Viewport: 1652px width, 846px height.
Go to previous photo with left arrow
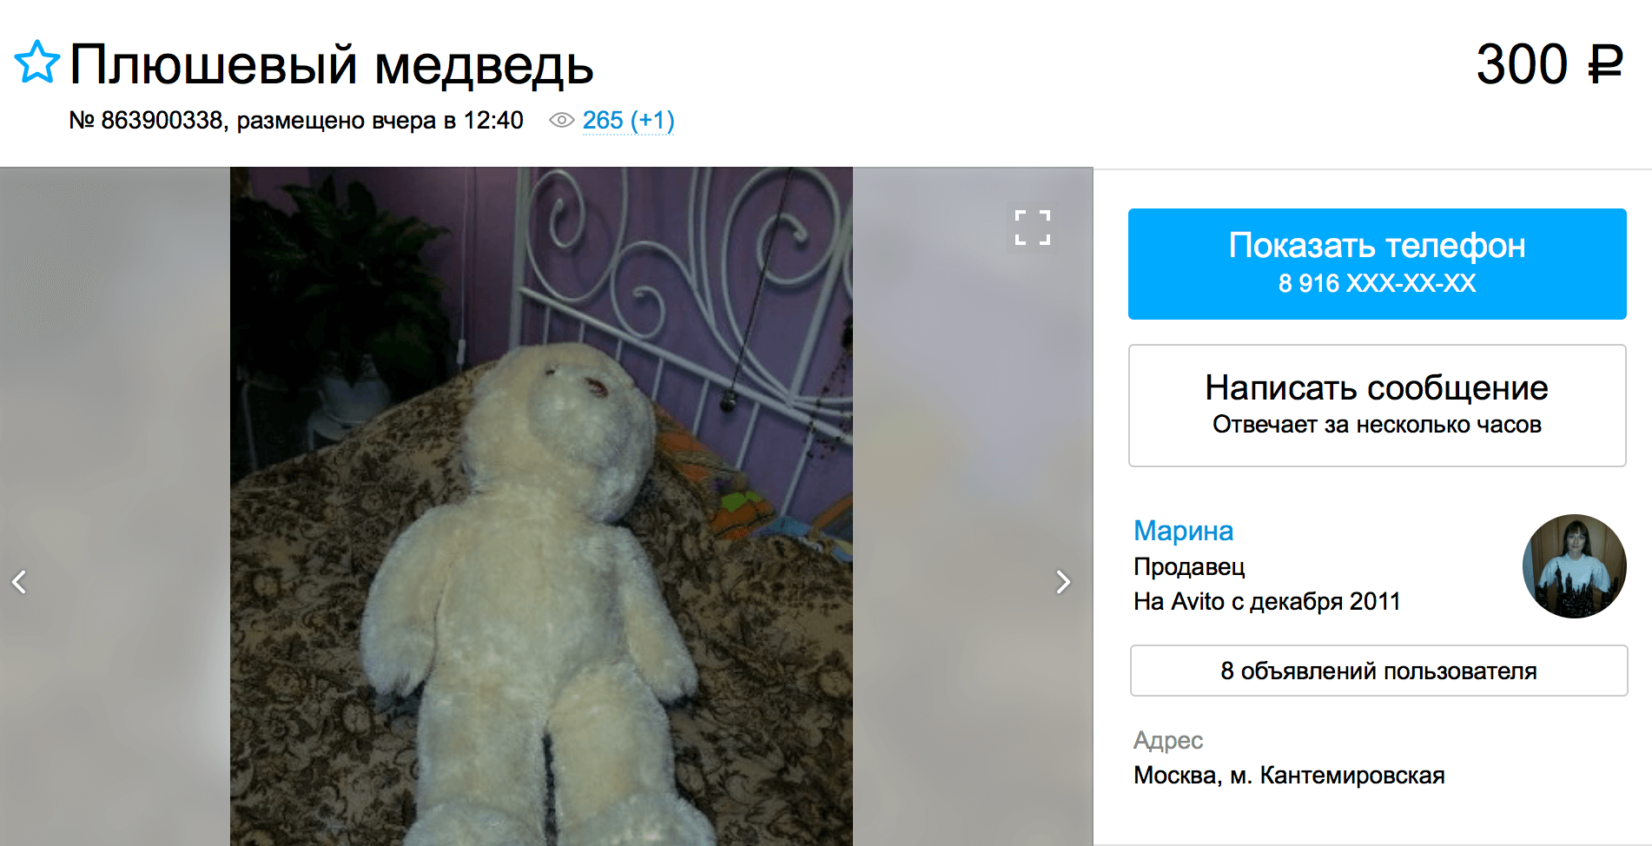pyautogui.click(x=19, y=581)
